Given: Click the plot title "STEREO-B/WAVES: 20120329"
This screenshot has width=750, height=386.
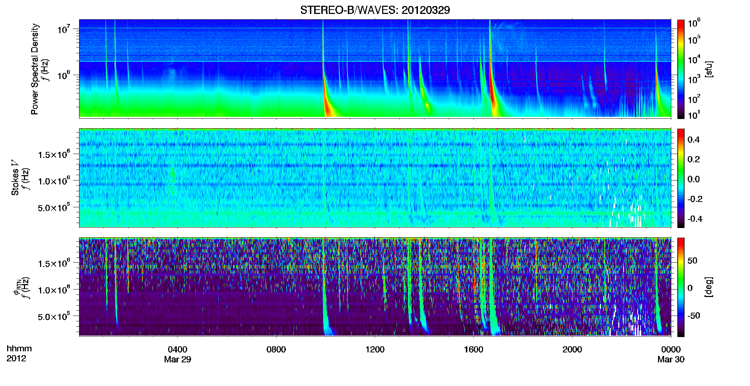Looking at the screenshot, I should (x=375, y=10).
